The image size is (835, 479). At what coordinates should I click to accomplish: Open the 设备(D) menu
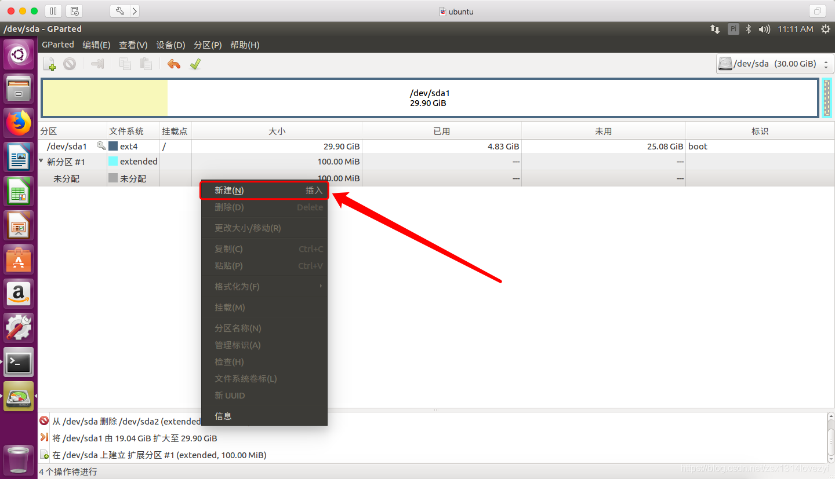[171, 45]
